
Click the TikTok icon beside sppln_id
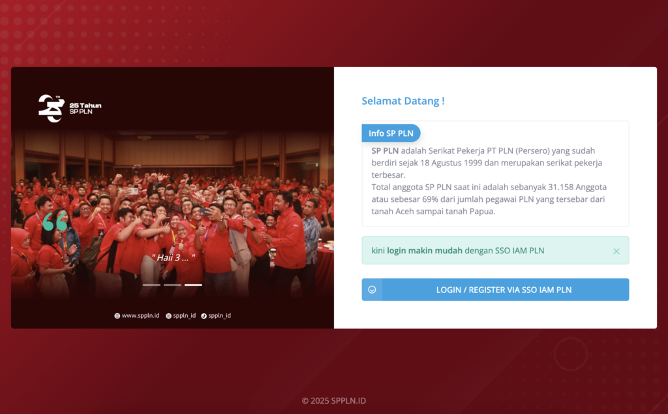pos(204,316)
